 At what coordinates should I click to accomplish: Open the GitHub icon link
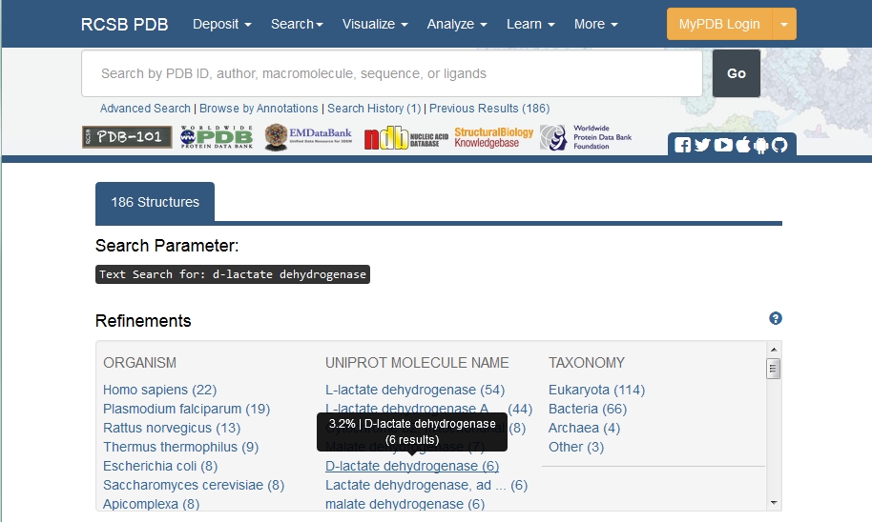779,146
